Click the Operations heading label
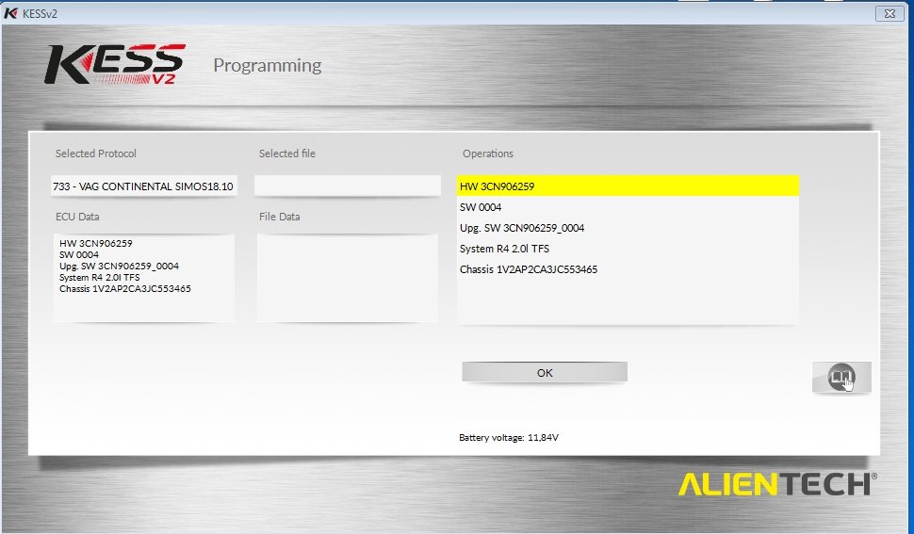Screen dimensions: 914x534 [488, 154]
